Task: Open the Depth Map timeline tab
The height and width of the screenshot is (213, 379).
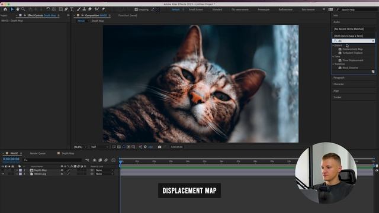Action: click(68, 153)
